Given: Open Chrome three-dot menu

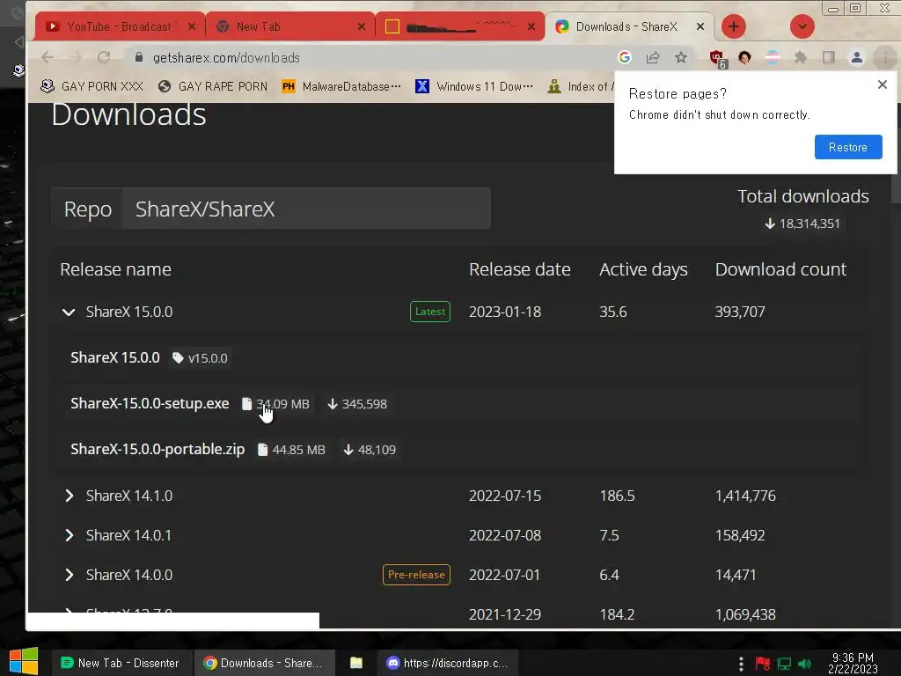Looking at the screenshot, I should pyautogui.click(x=885, y=57).
